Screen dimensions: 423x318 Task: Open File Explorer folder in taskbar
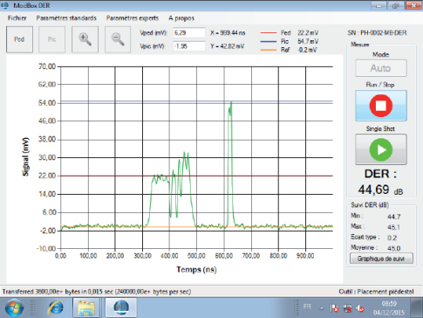pyautogui.click(x=86, y=308)
